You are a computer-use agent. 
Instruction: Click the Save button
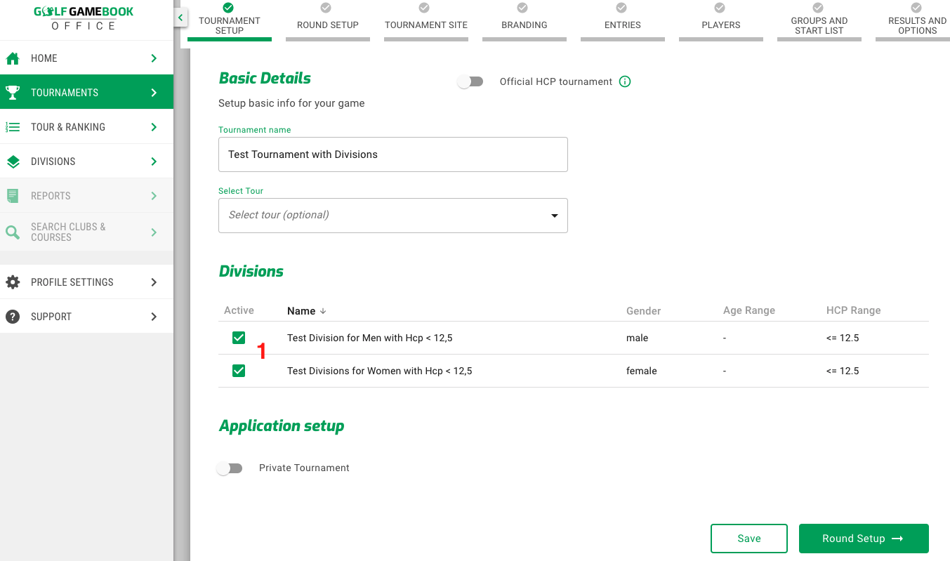pos(749,538)
